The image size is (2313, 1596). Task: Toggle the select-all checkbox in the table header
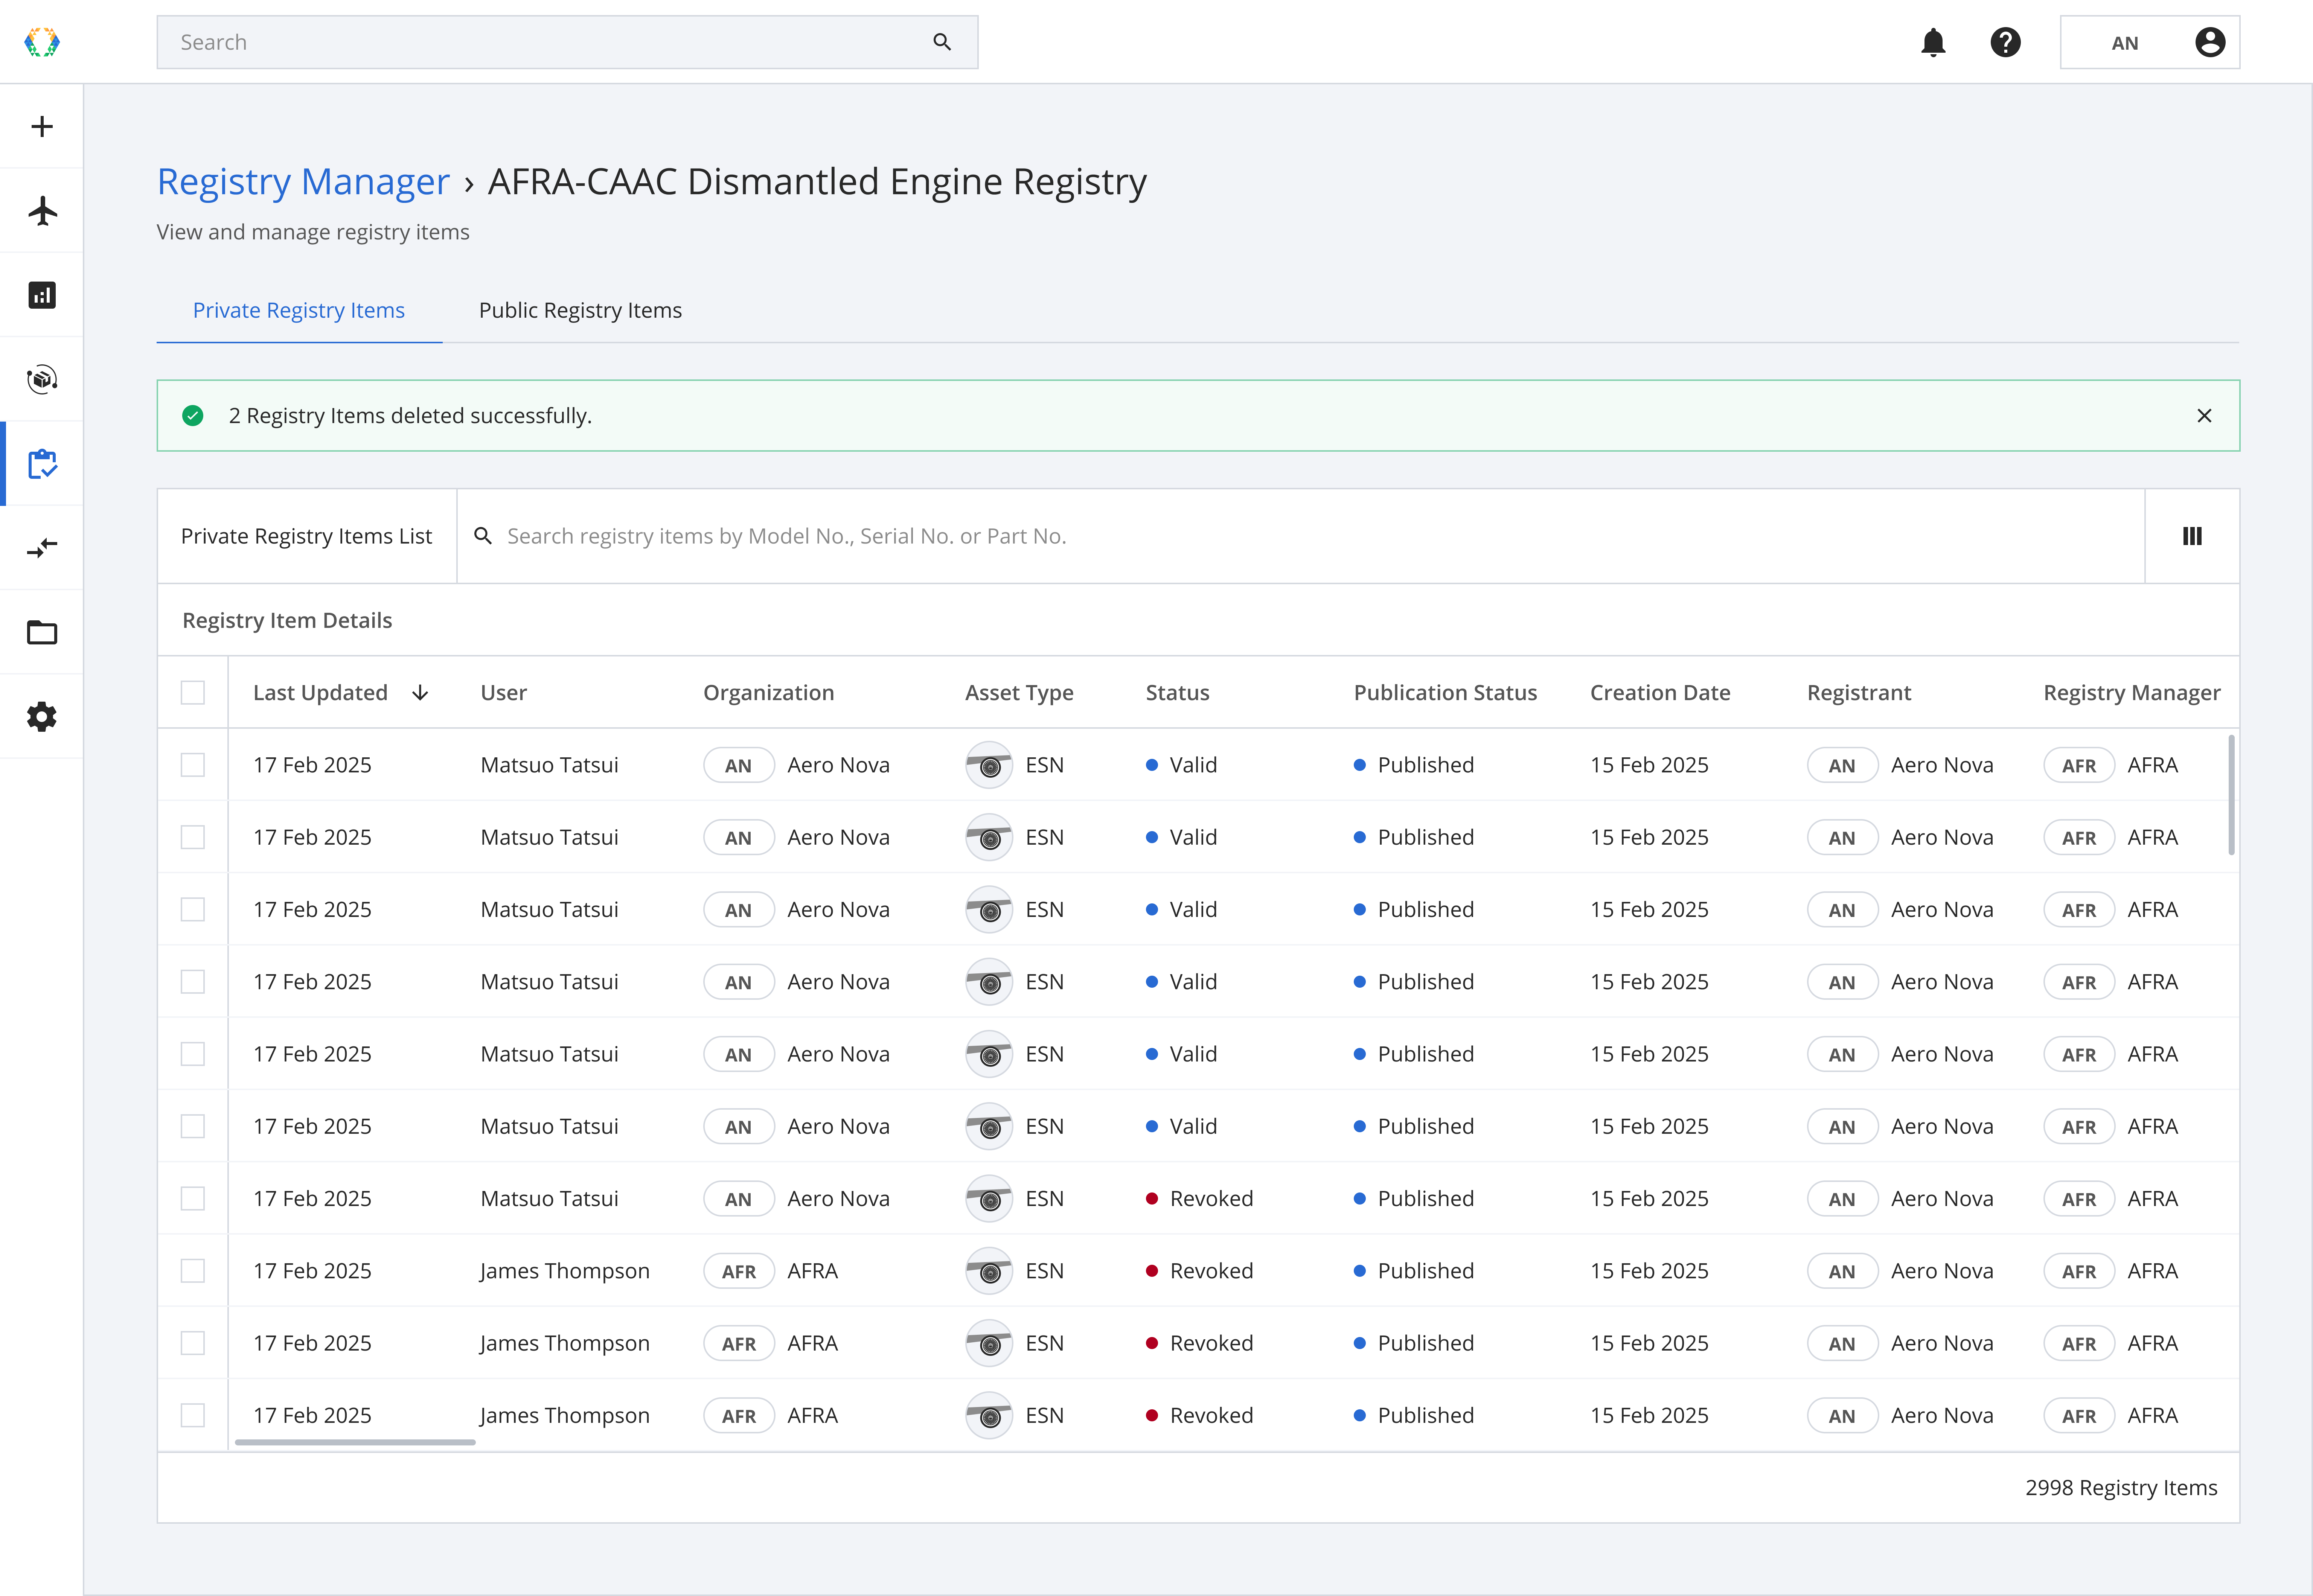[193, 692]
